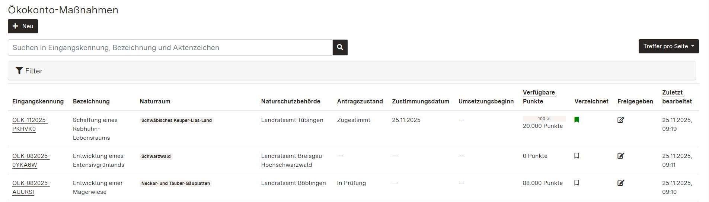Open edit icon for Rebhuhn-Lebensraum row

(x=620, y=120)
